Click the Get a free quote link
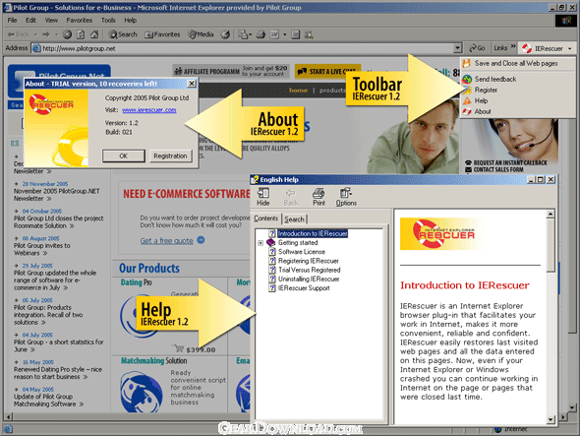Image resolution: width=580 pixels, height=436 pixels. coord(166,241)
